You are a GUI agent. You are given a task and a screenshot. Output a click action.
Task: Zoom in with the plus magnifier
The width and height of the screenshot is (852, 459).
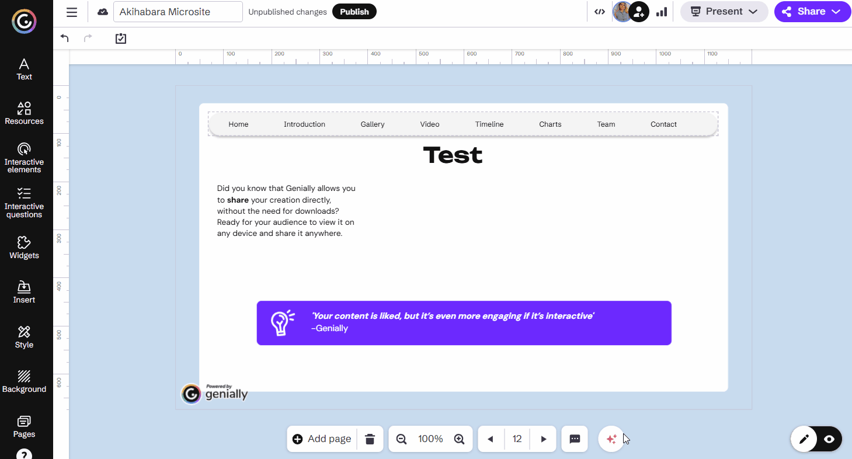459,439
